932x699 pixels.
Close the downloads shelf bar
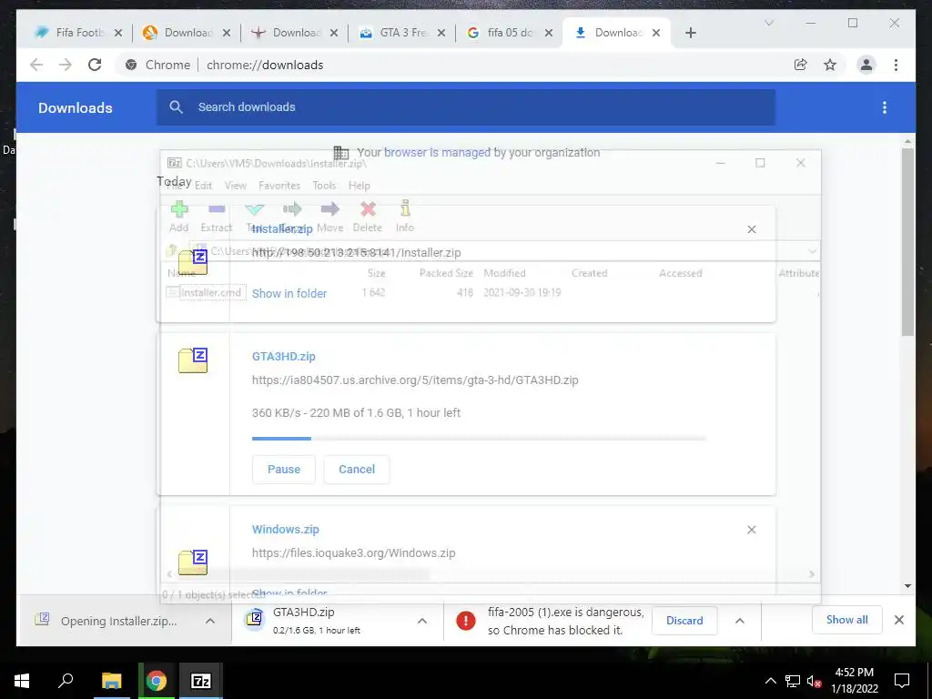pyautogui.click(x=898, y=620)
